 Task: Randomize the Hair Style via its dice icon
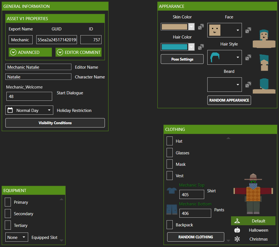pyautogui.click(x=248, y=57)
